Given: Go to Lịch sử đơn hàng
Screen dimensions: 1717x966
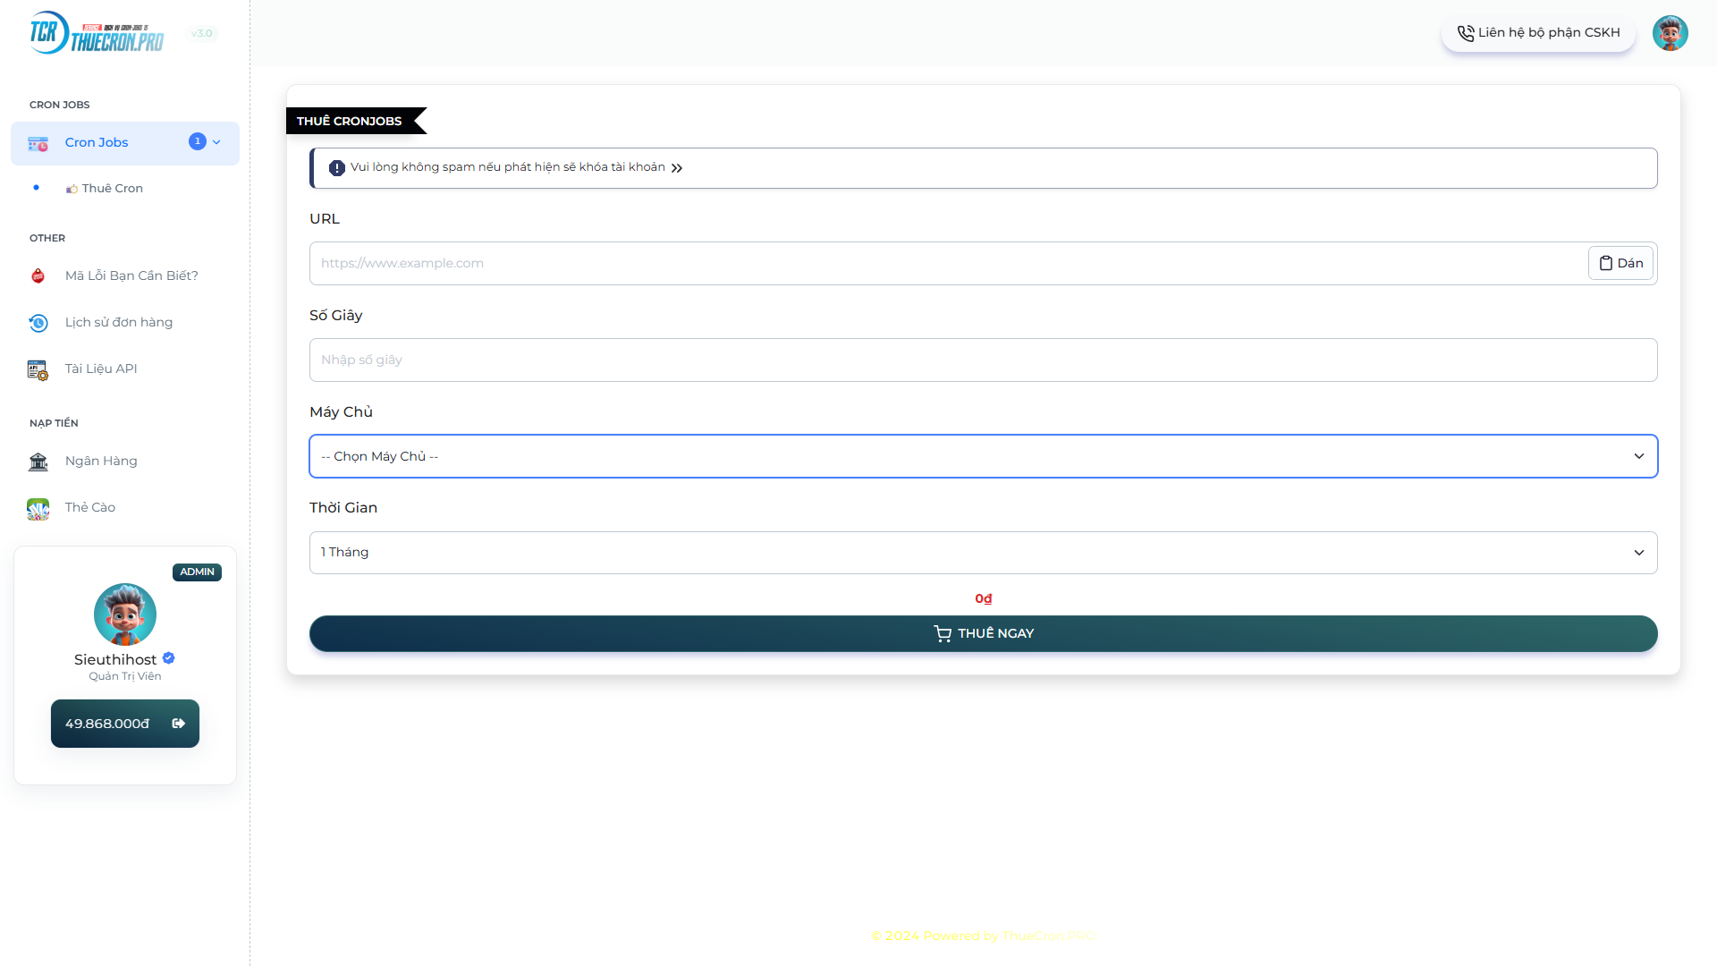Looking at the screenshot, I should (x=118, y=322).
